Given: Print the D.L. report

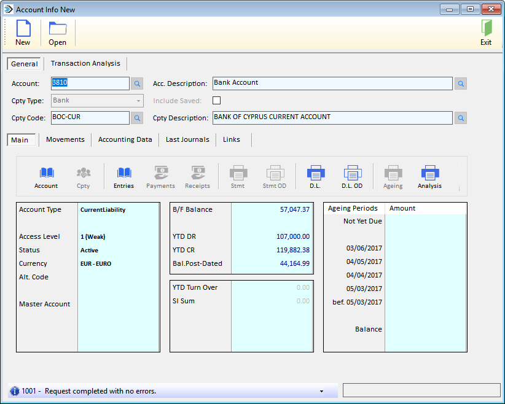Looking at the screenshot, I should [x=316, y=173].
